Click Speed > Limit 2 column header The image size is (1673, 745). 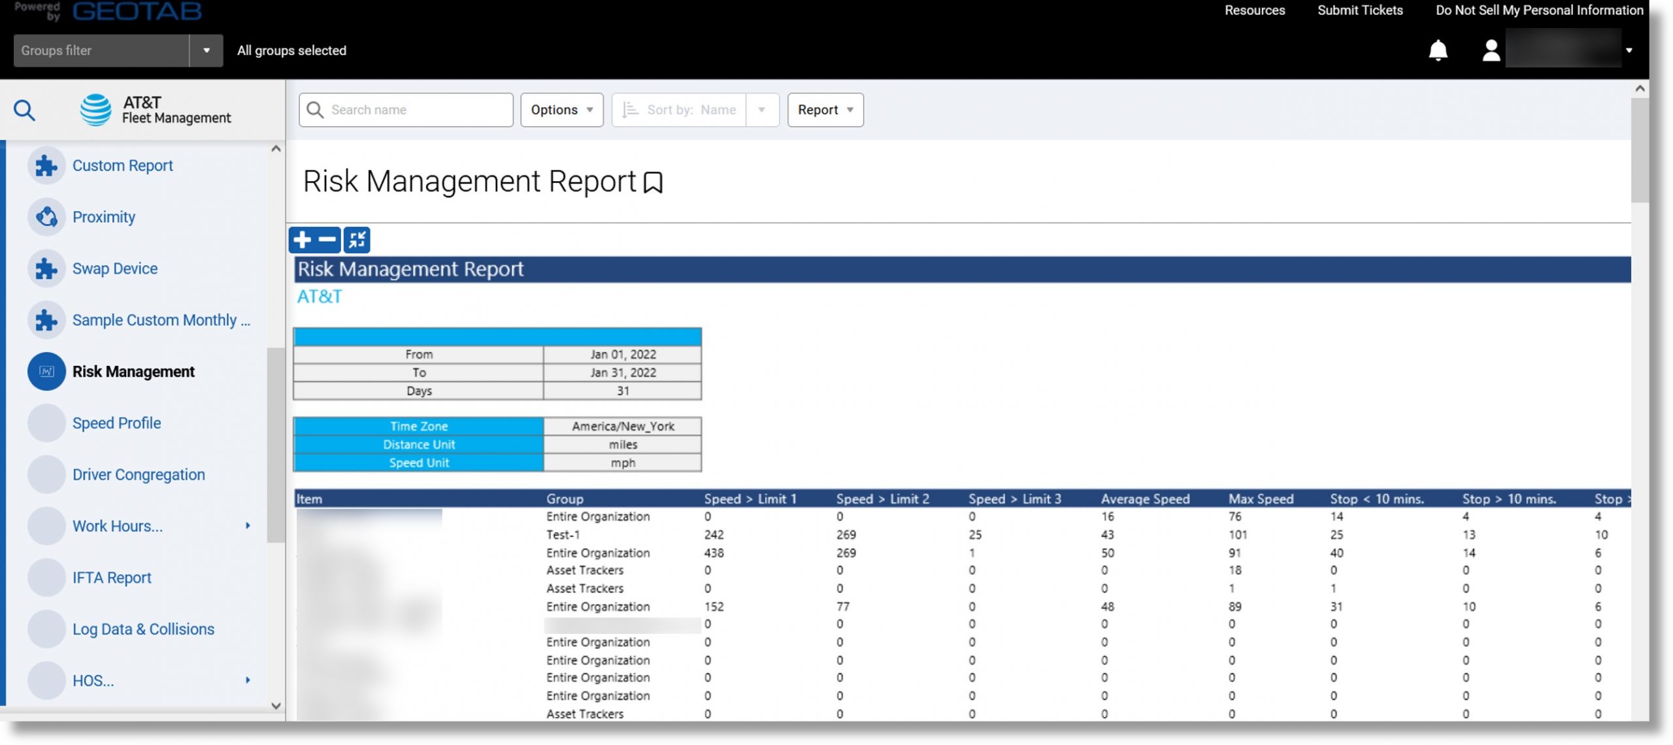(x=882, y=499)
